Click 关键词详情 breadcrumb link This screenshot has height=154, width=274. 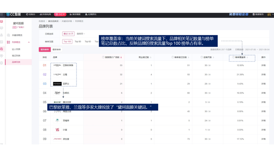tap(67, 21)
